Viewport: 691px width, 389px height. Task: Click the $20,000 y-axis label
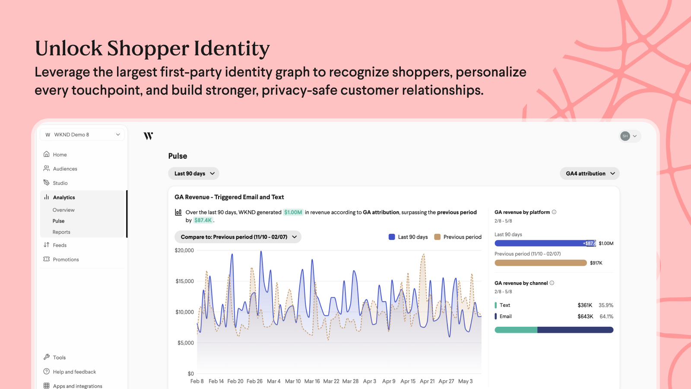coord(184,250)
